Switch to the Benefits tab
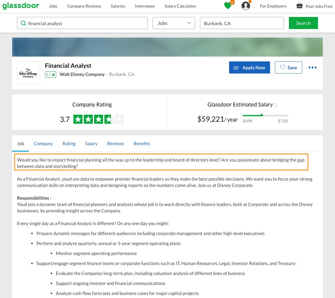335x298 pixels. 142,144
